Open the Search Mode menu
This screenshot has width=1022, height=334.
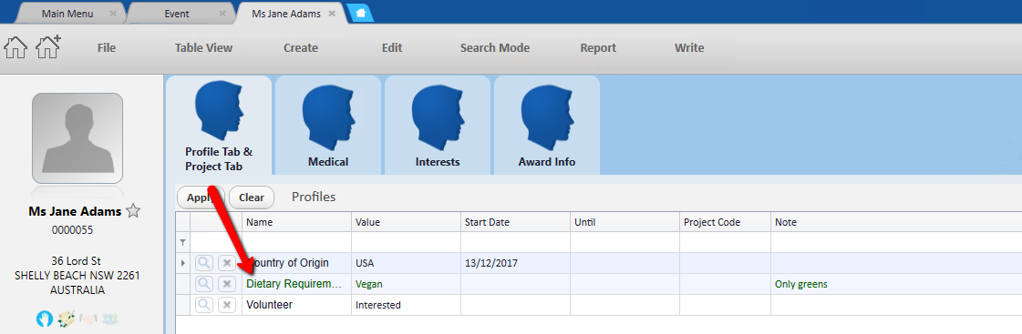click(x=495, y=47)
